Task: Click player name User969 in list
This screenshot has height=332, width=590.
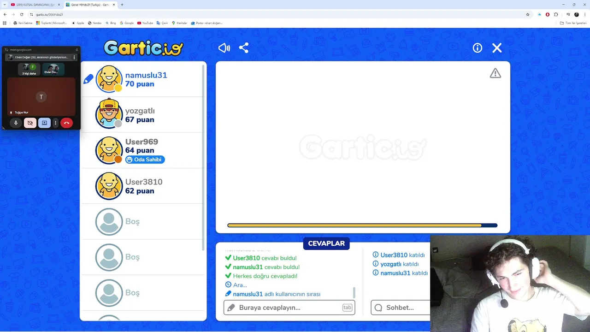Action: (142, 142)
